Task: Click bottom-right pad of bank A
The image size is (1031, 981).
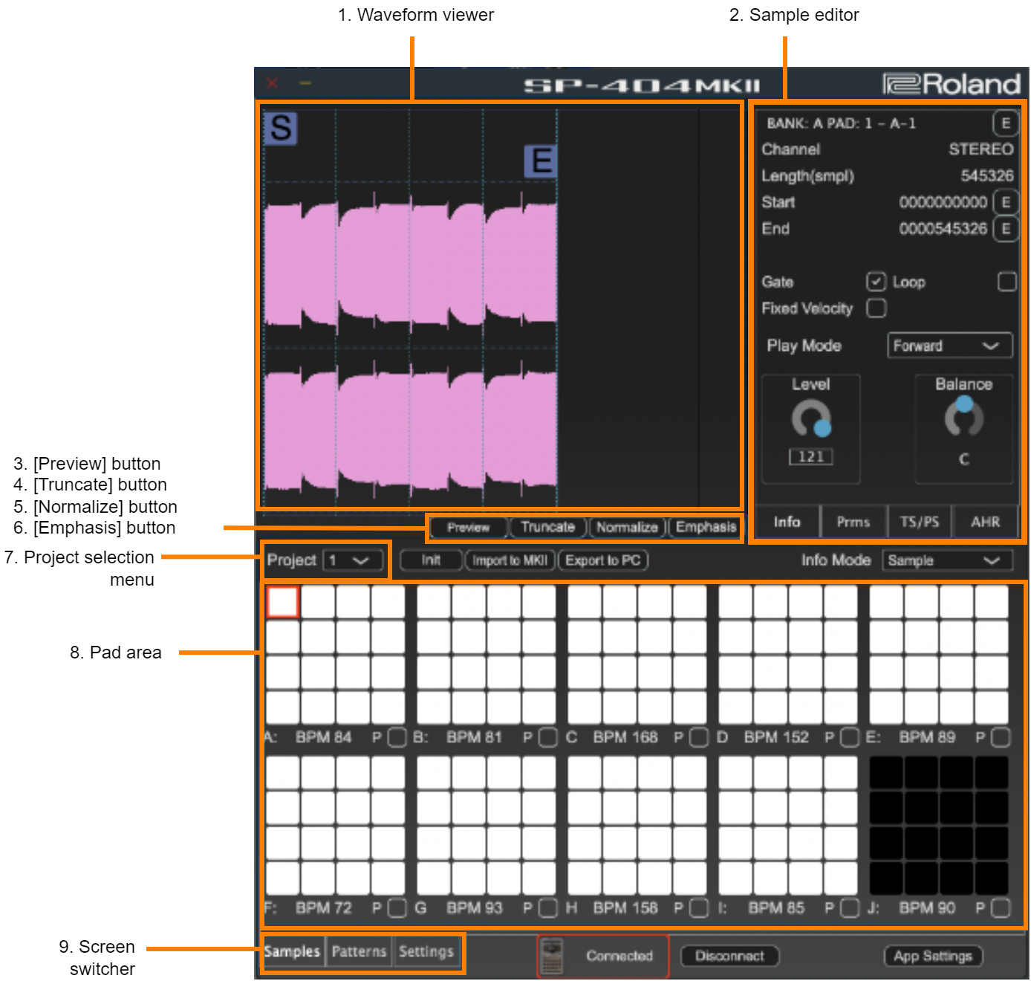Action: [388, 708]
